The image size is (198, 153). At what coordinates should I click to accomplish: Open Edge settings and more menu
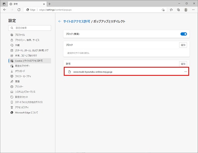click(x=193, y=10)
